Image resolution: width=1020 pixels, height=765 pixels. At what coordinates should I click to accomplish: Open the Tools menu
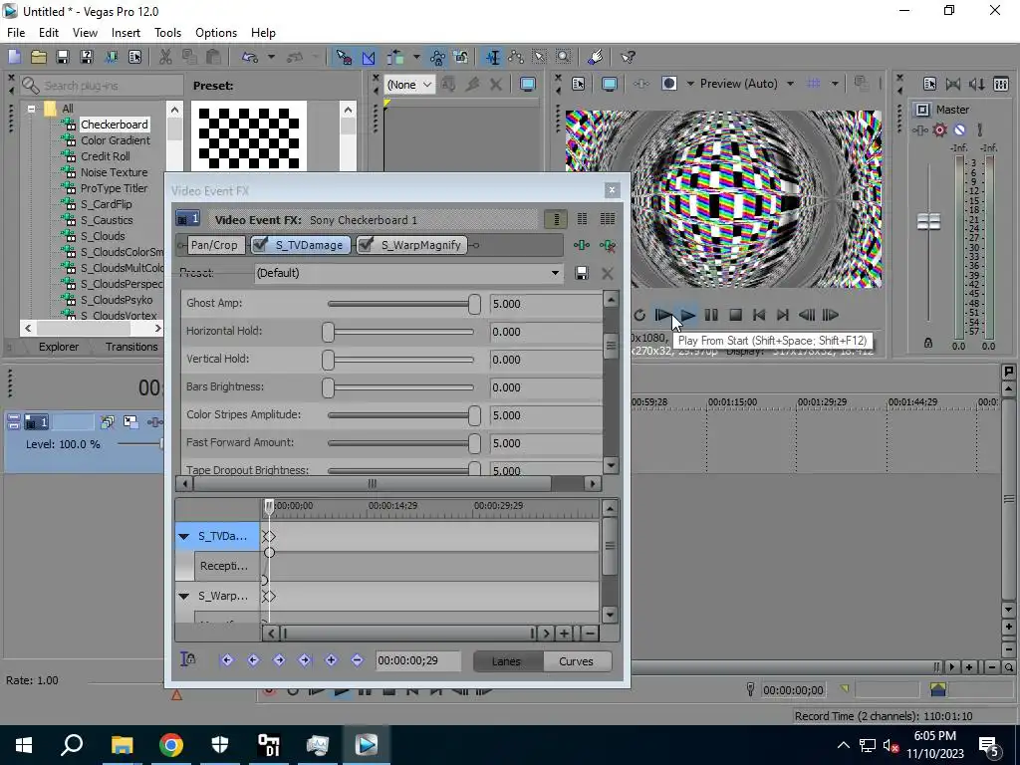167,33
